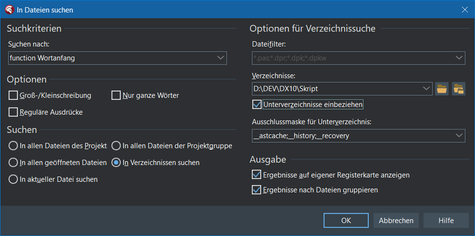Uncheck Unterverzeichnisse einbeziehen
475x236 pixels.
pos(257,104)
